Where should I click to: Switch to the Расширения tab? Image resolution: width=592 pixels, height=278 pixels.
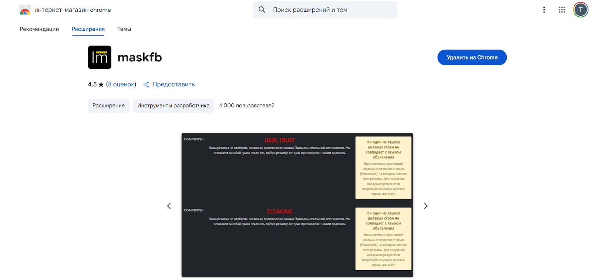click(x=88, y=29)
